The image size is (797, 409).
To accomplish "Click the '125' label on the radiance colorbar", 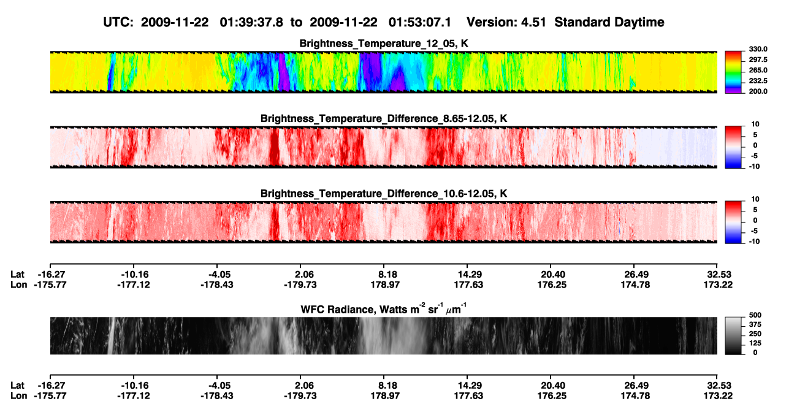I will (755, 343).
